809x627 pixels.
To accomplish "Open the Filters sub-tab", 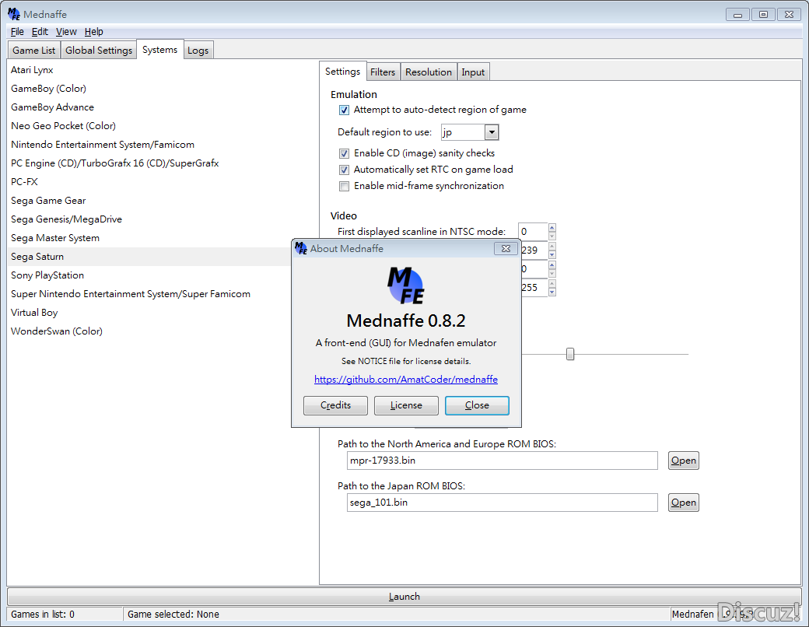I will point(382,72).
